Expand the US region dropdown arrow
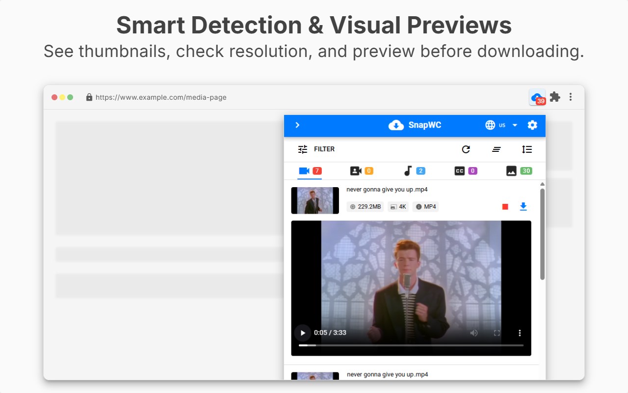Image resolution: width=628 pixels, height=393 pixels. [515, 125]
